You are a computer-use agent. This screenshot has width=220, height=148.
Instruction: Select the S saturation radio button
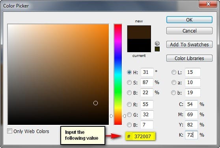pyautogui.click(x=129, y=82)
